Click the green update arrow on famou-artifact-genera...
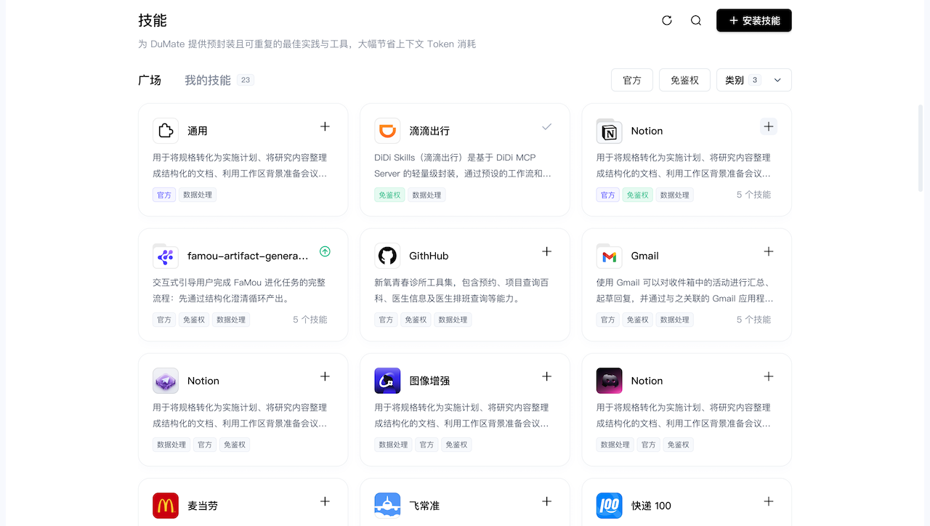This screenshot has height=526, width=930. point(325,251)
